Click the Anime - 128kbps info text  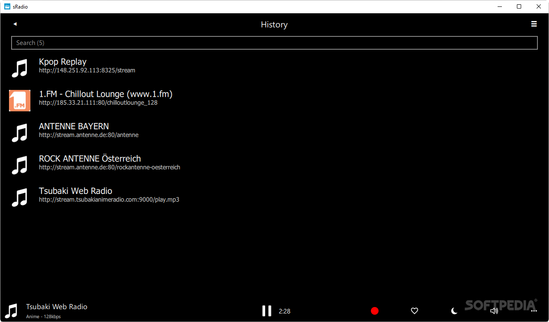[x=43, y=317]
